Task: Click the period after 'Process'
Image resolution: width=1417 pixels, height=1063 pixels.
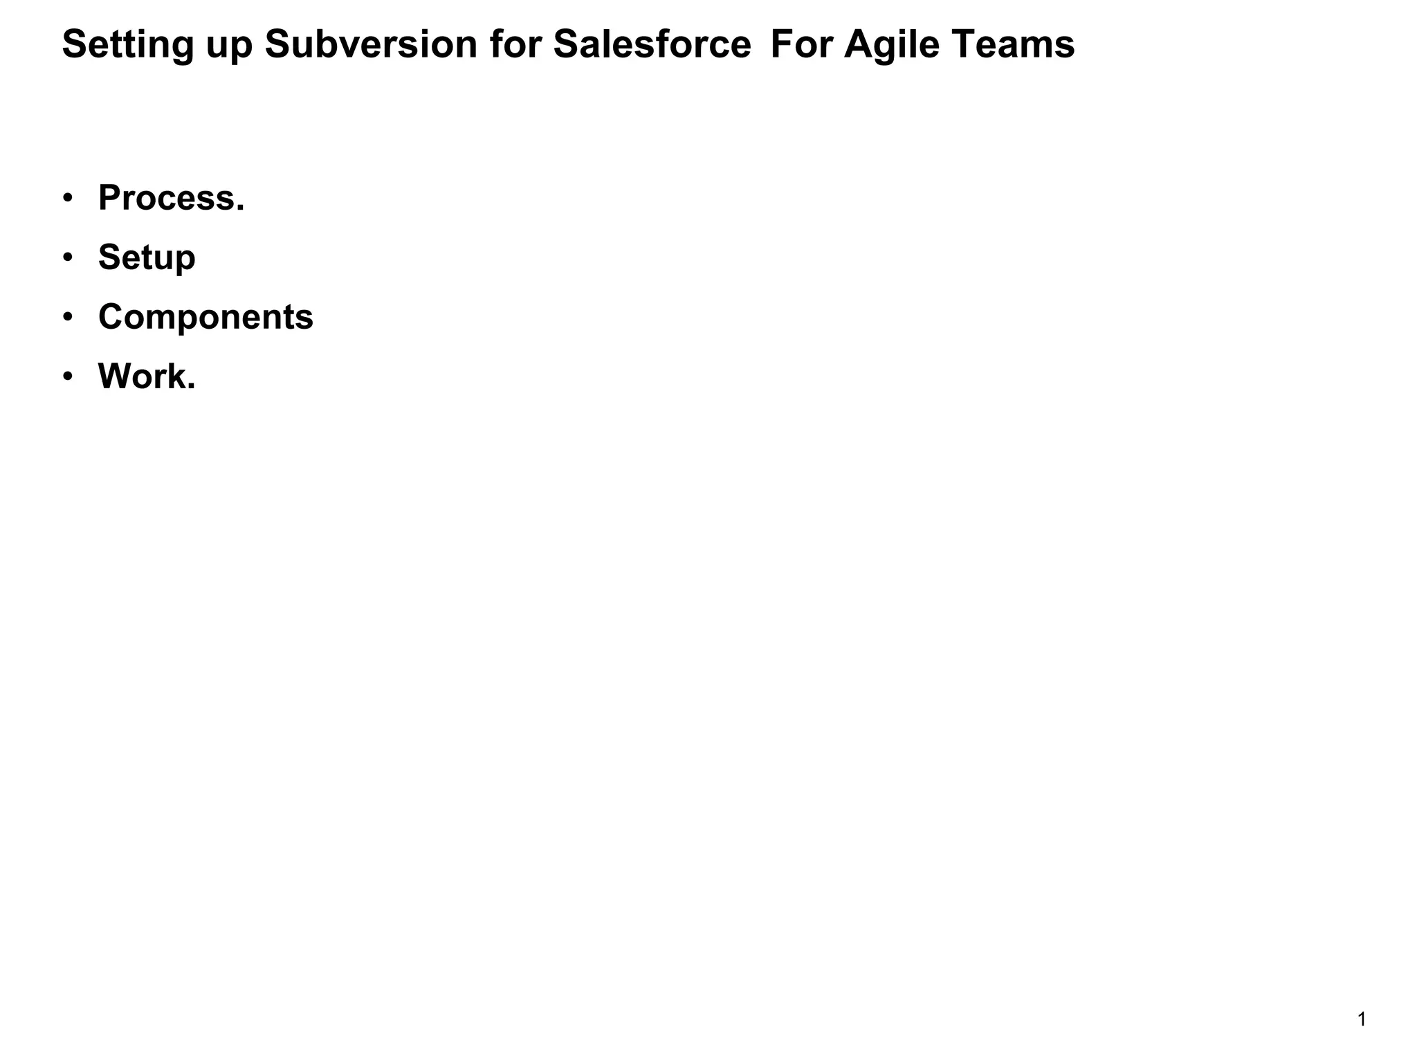Action: tap(240, 208)
